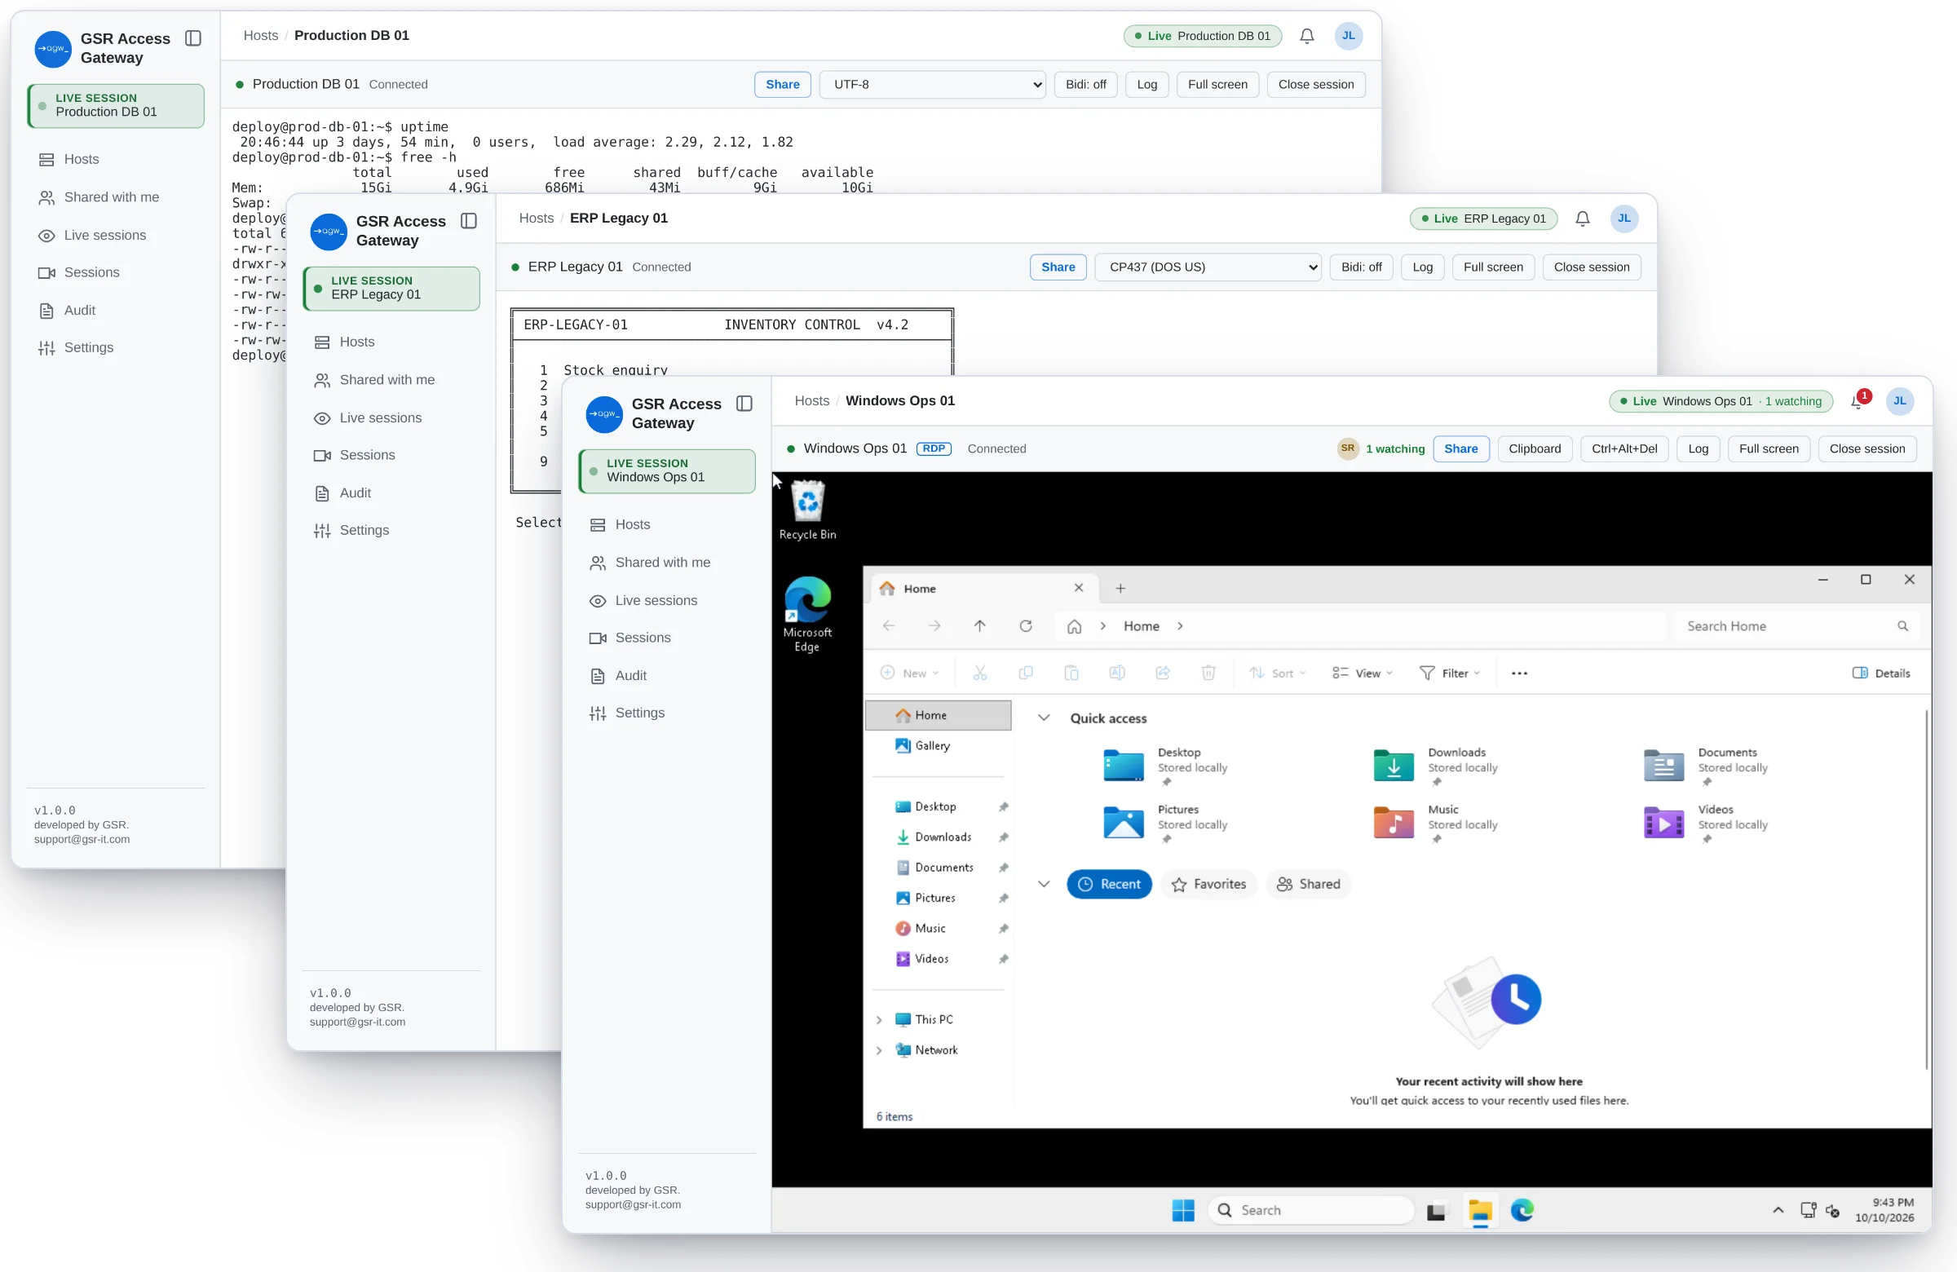Open Recycle Bin icon on remote desktop
1957x1272 pixels.
[807, 510]
